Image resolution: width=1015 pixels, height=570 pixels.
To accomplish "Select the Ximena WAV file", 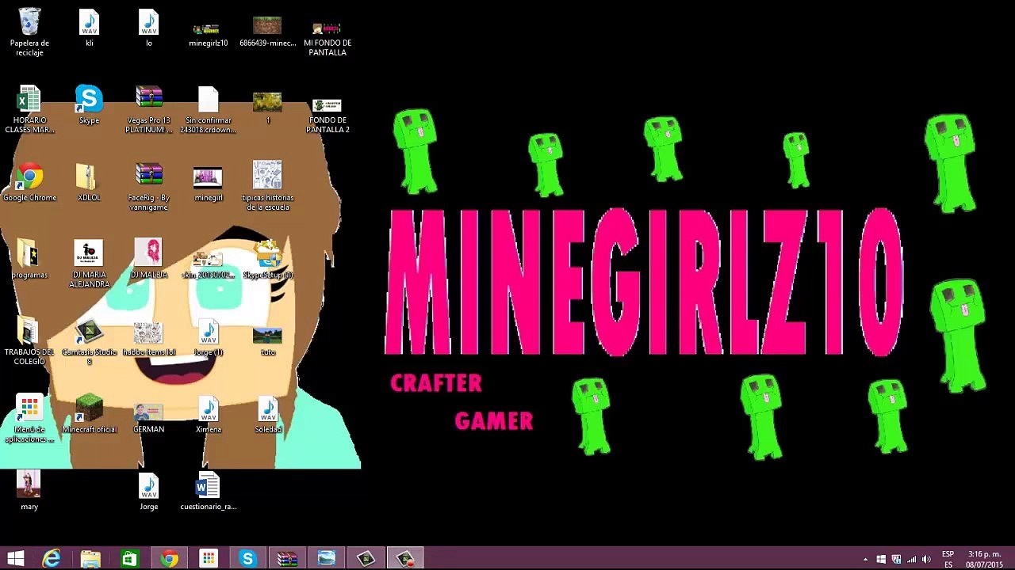I will [x=208, y=415].
